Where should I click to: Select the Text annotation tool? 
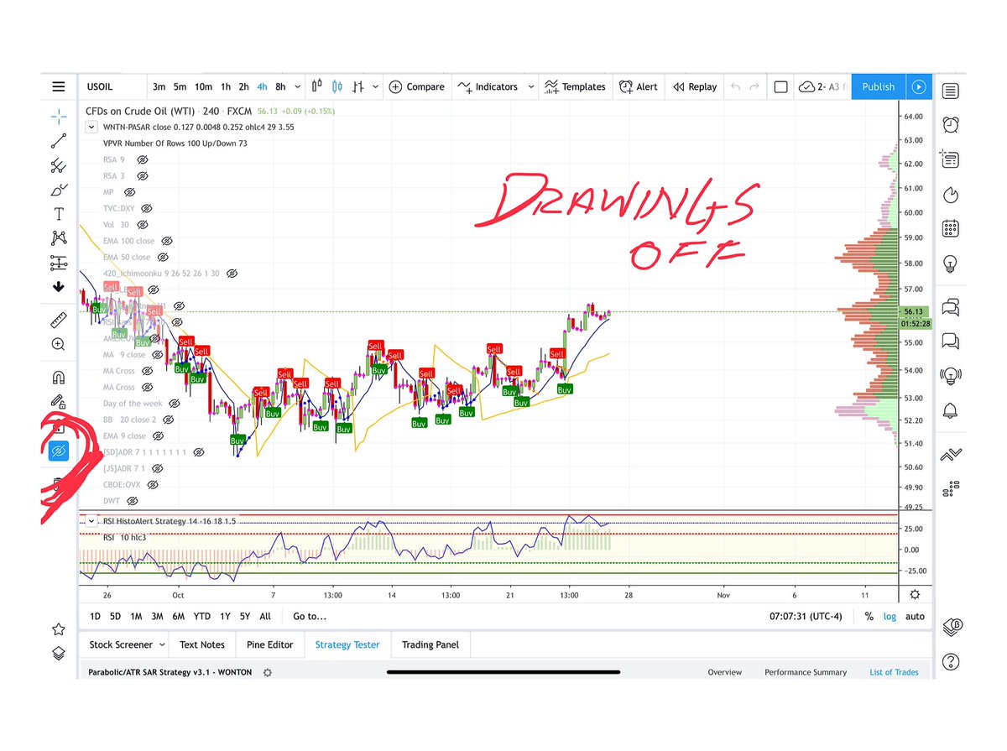[x=58, y=214]
